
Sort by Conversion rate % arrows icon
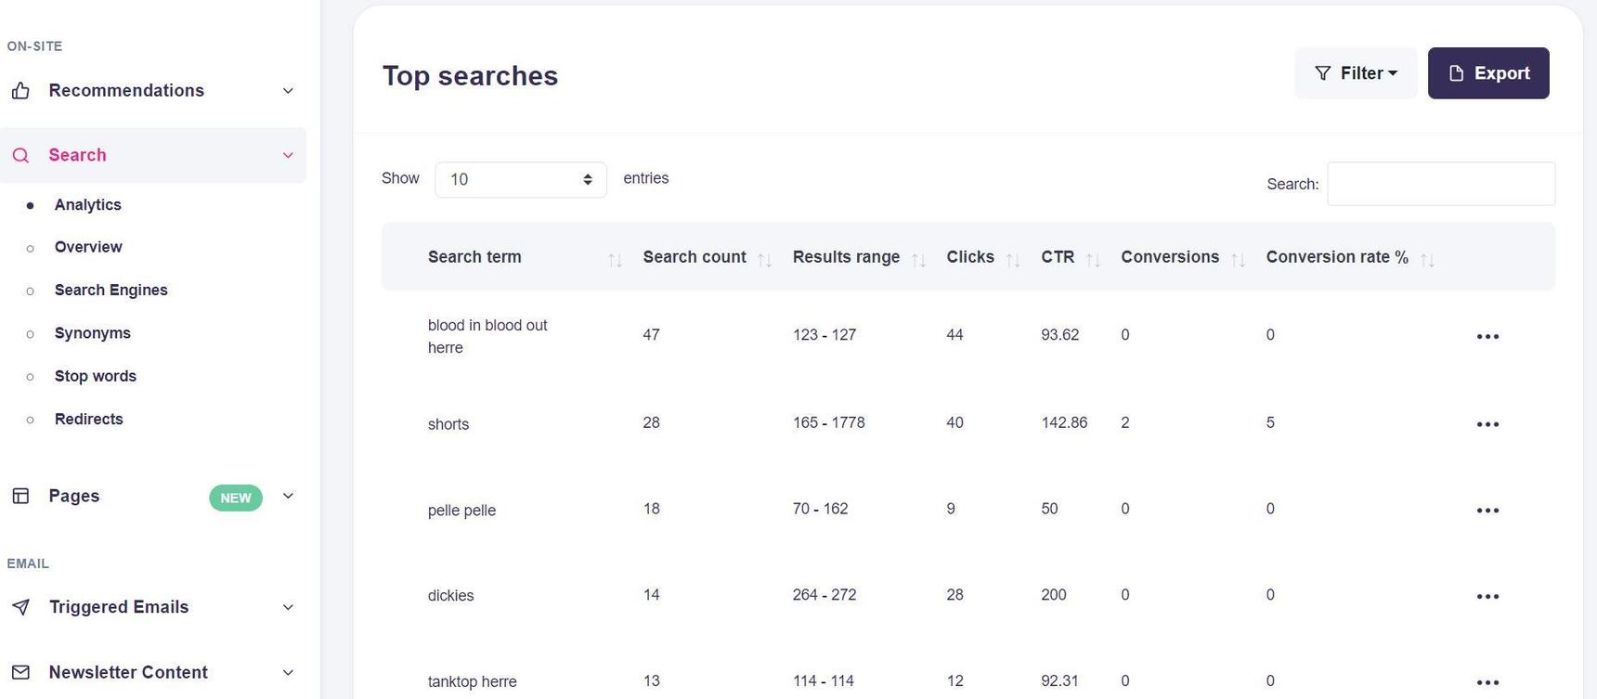coord(1427,260)
